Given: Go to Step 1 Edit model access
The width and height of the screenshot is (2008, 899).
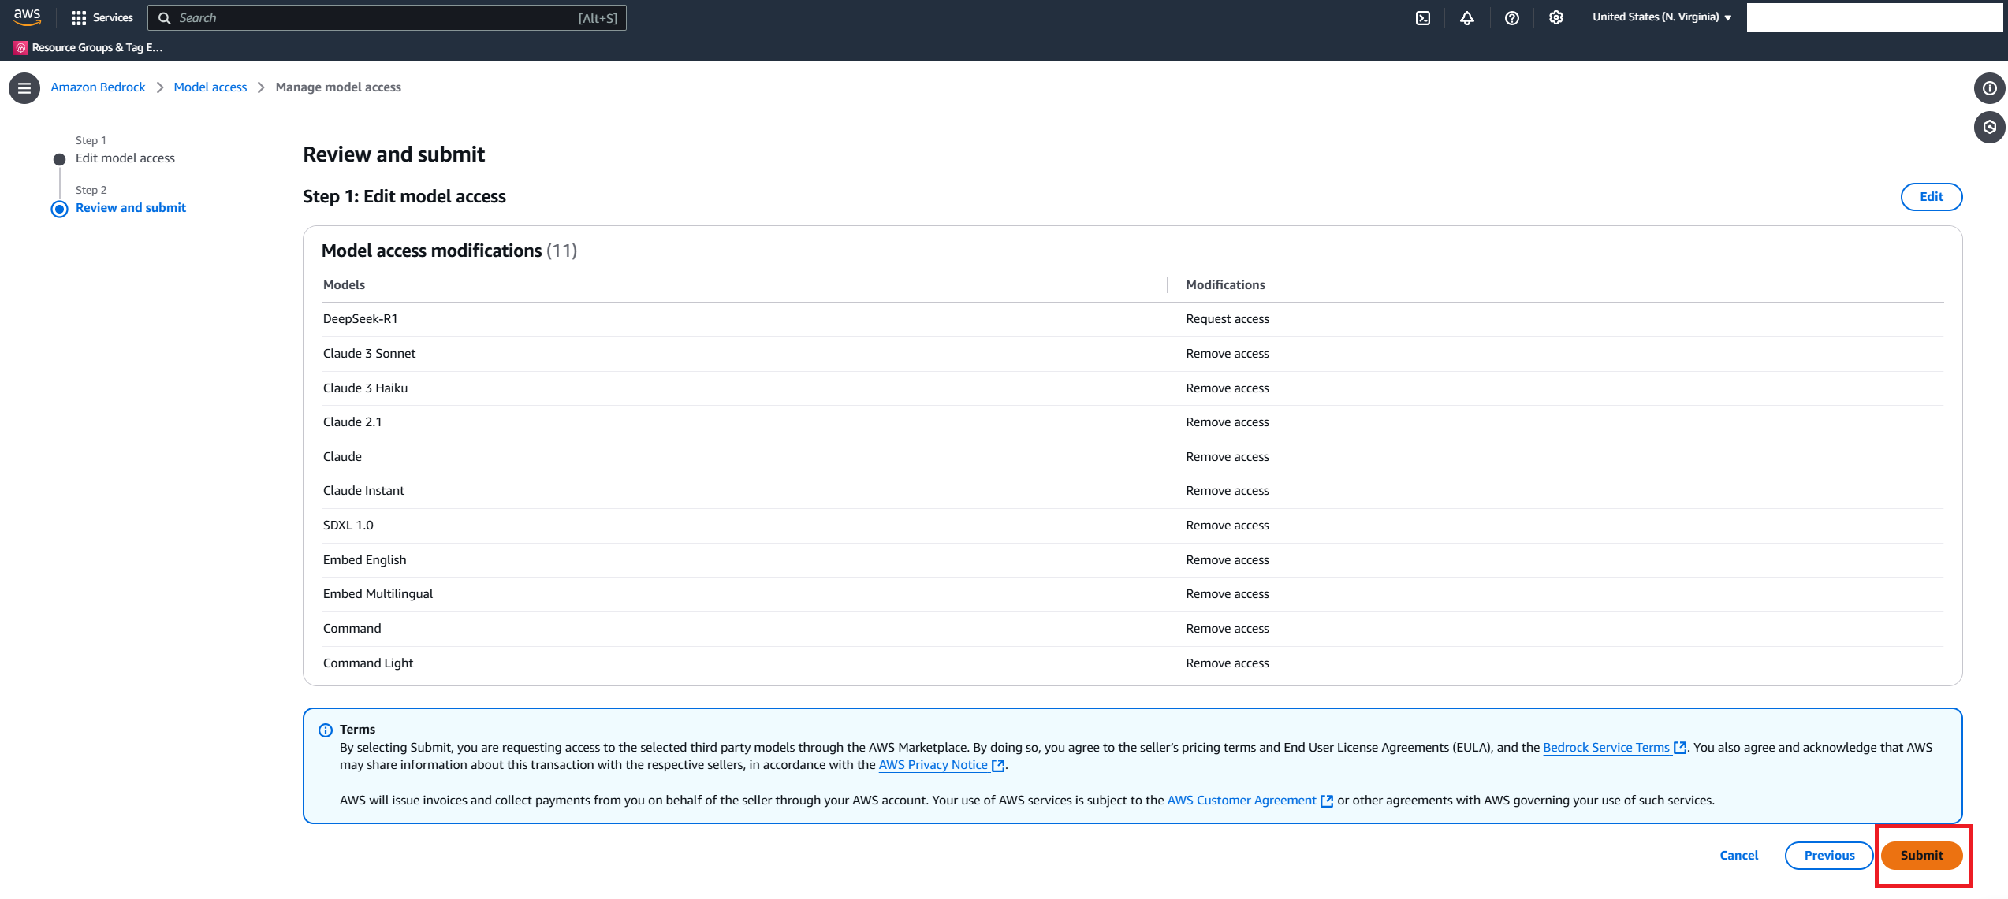Looking at the screenshot, I should (x=125, y=158).
